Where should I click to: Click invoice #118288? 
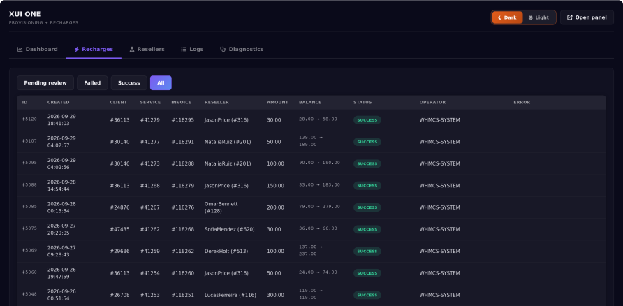point(183,163)
